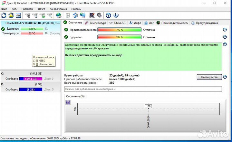Open the Диск menu
Viewport: 232px width, 142px height.
(15, 9)
